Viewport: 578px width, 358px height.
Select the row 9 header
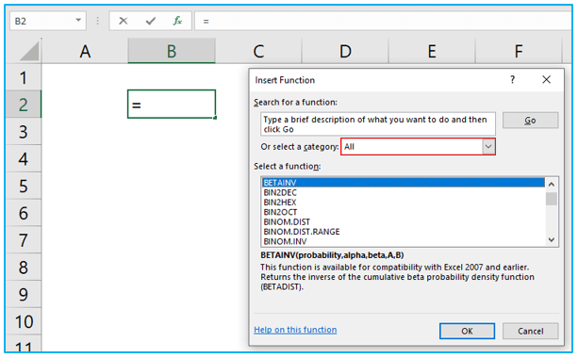click(24, 294)
